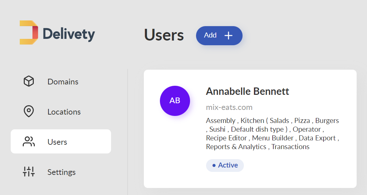Click the Active status badge
Screen dimensions: 367x195
(225, 166)
